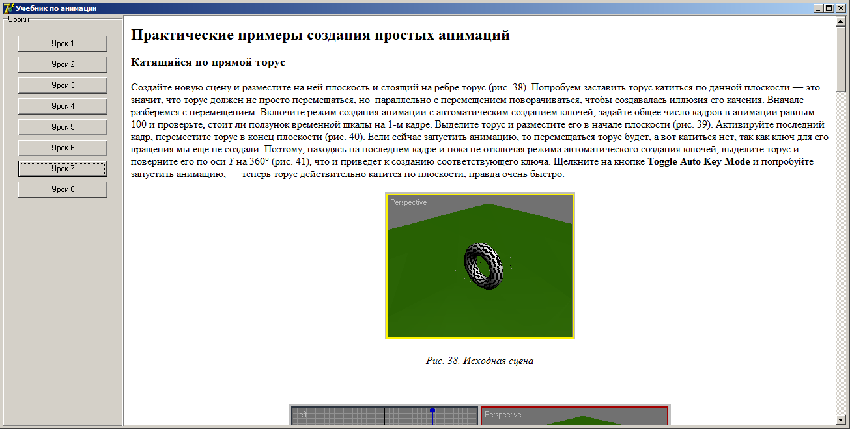This screenshot has width=850, height=429.
Task: Click scrollbar up arrow
Action: (841, 21)
